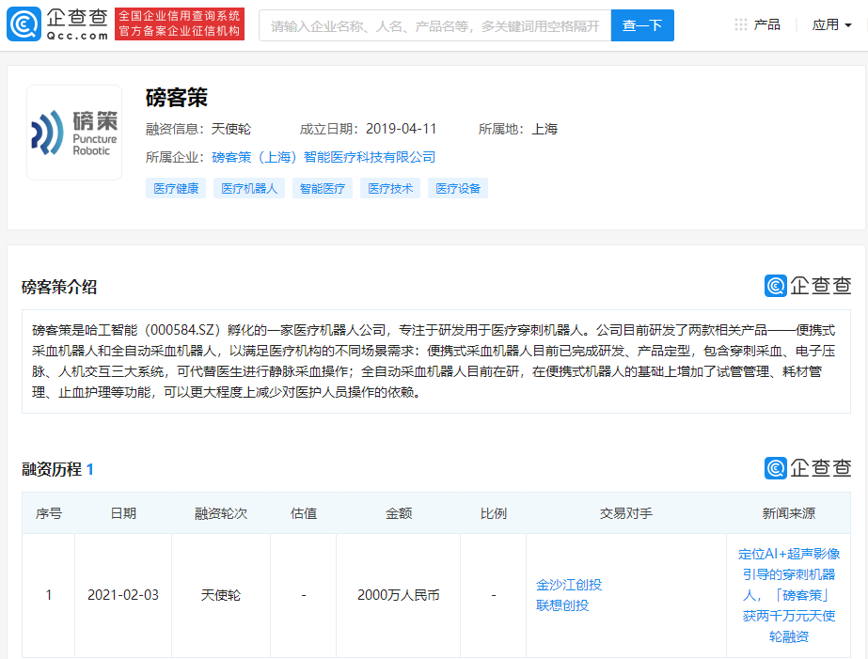Click the 比例 column header

point(493,513)
